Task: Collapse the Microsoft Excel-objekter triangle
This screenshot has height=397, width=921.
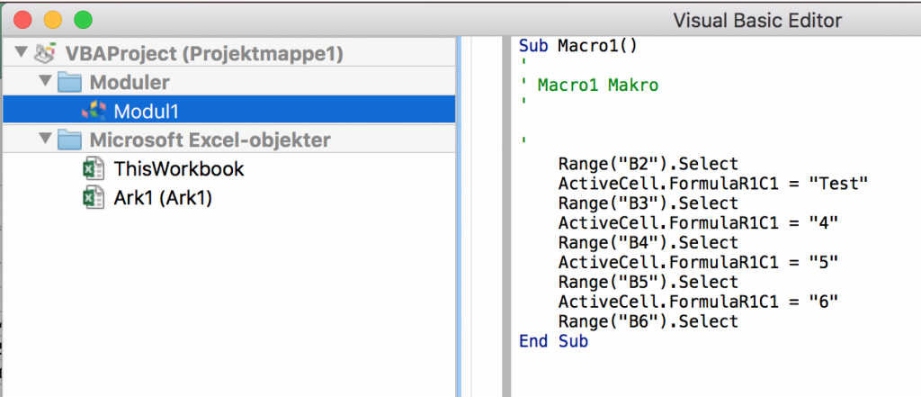Action: [x=46, y=140]
